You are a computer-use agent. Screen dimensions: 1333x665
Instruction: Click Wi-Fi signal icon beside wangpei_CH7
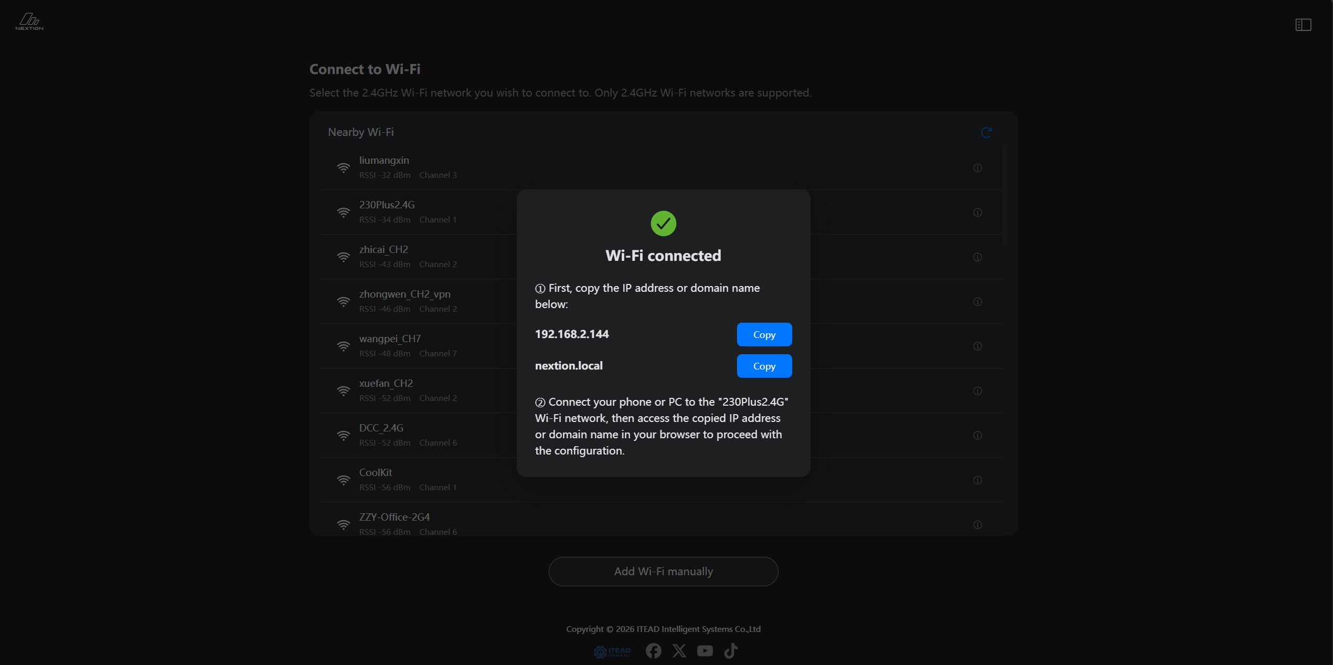click(343, 346)
